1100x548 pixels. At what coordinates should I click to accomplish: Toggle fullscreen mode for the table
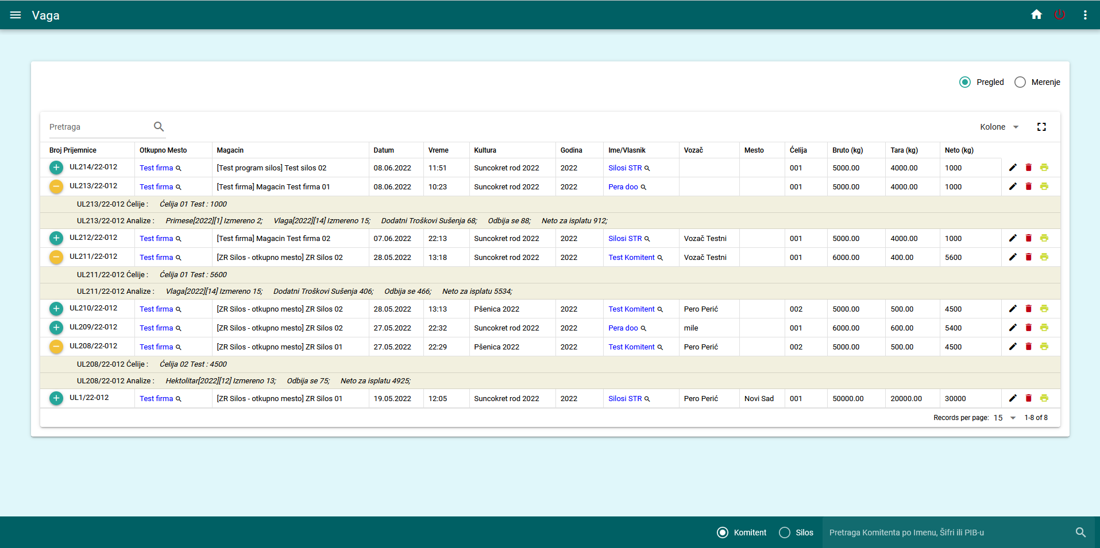coord(1041,127)
